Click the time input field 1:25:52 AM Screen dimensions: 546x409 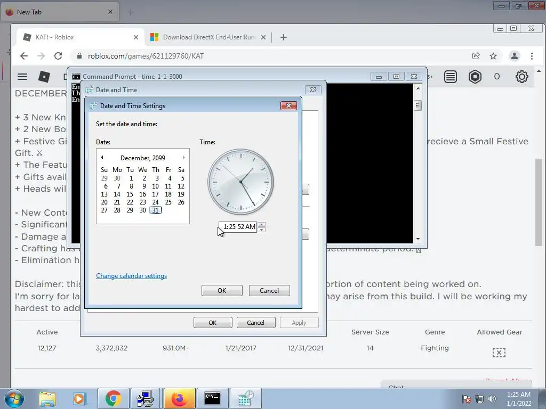tap(239, 227)
